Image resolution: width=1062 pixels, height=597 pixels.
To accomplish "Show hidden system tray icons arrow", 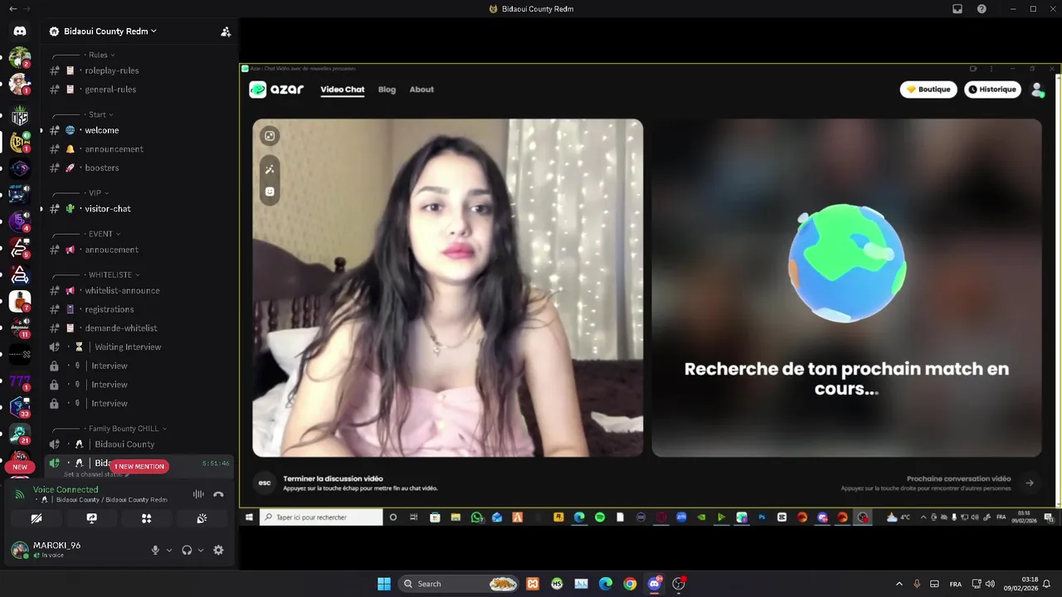I will [x=899, y=584].
